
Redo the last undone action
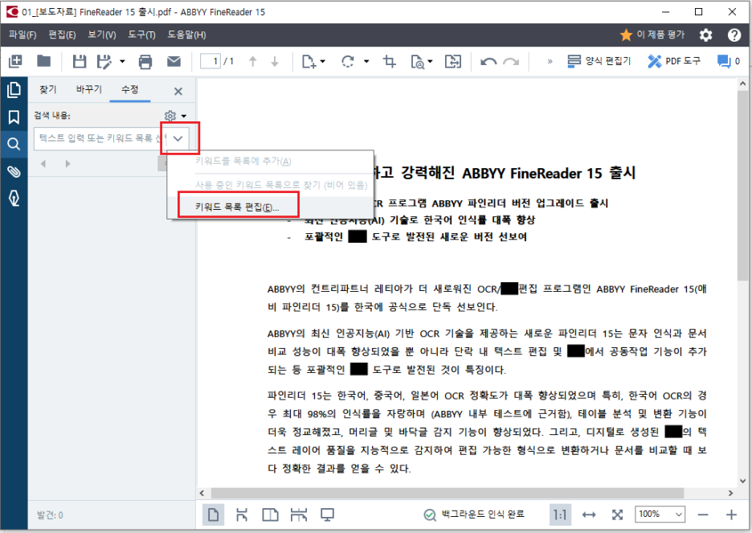[511, 61]
